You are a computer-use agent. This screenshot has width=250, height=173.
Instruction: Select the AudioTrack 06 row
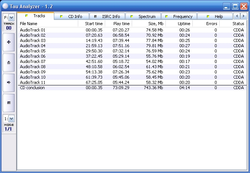click(x=33, y=56)
